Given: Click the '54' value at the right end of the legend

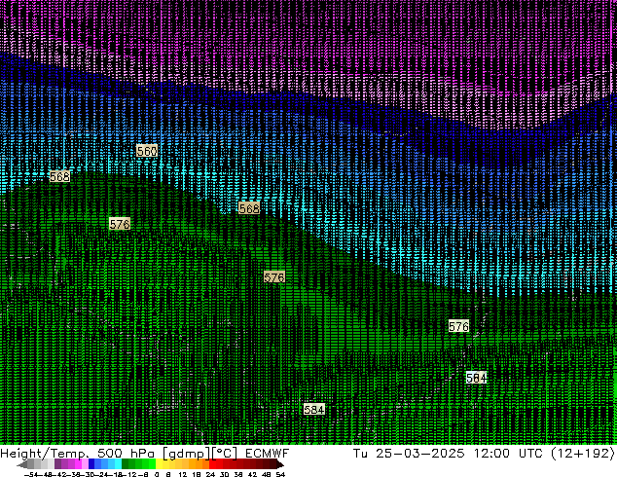Looking at the screenshot, I should pyautogui.click(x=280, y=474).
